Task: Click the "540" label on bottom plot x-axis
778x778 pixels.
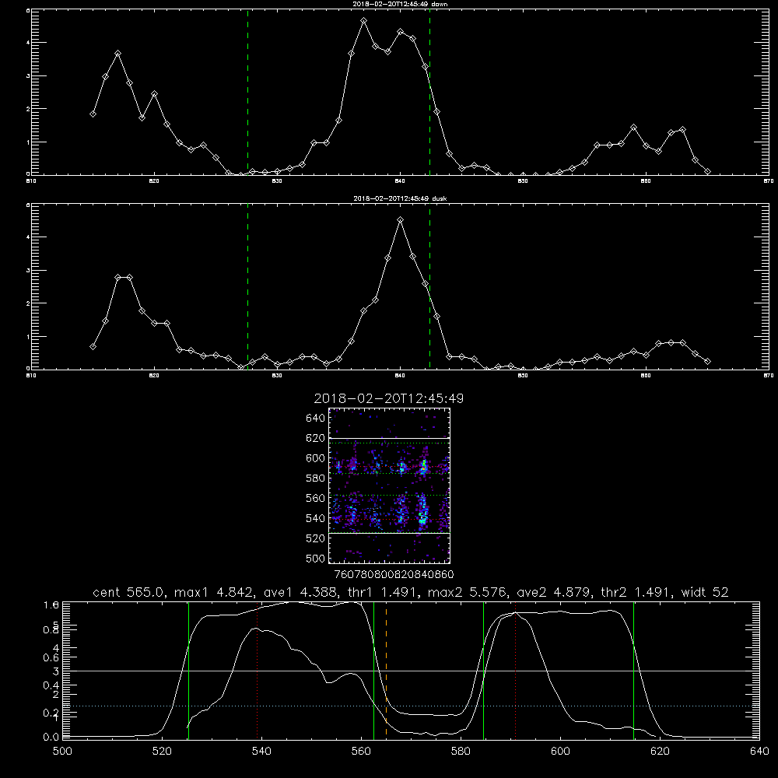Action: (261, 752)
